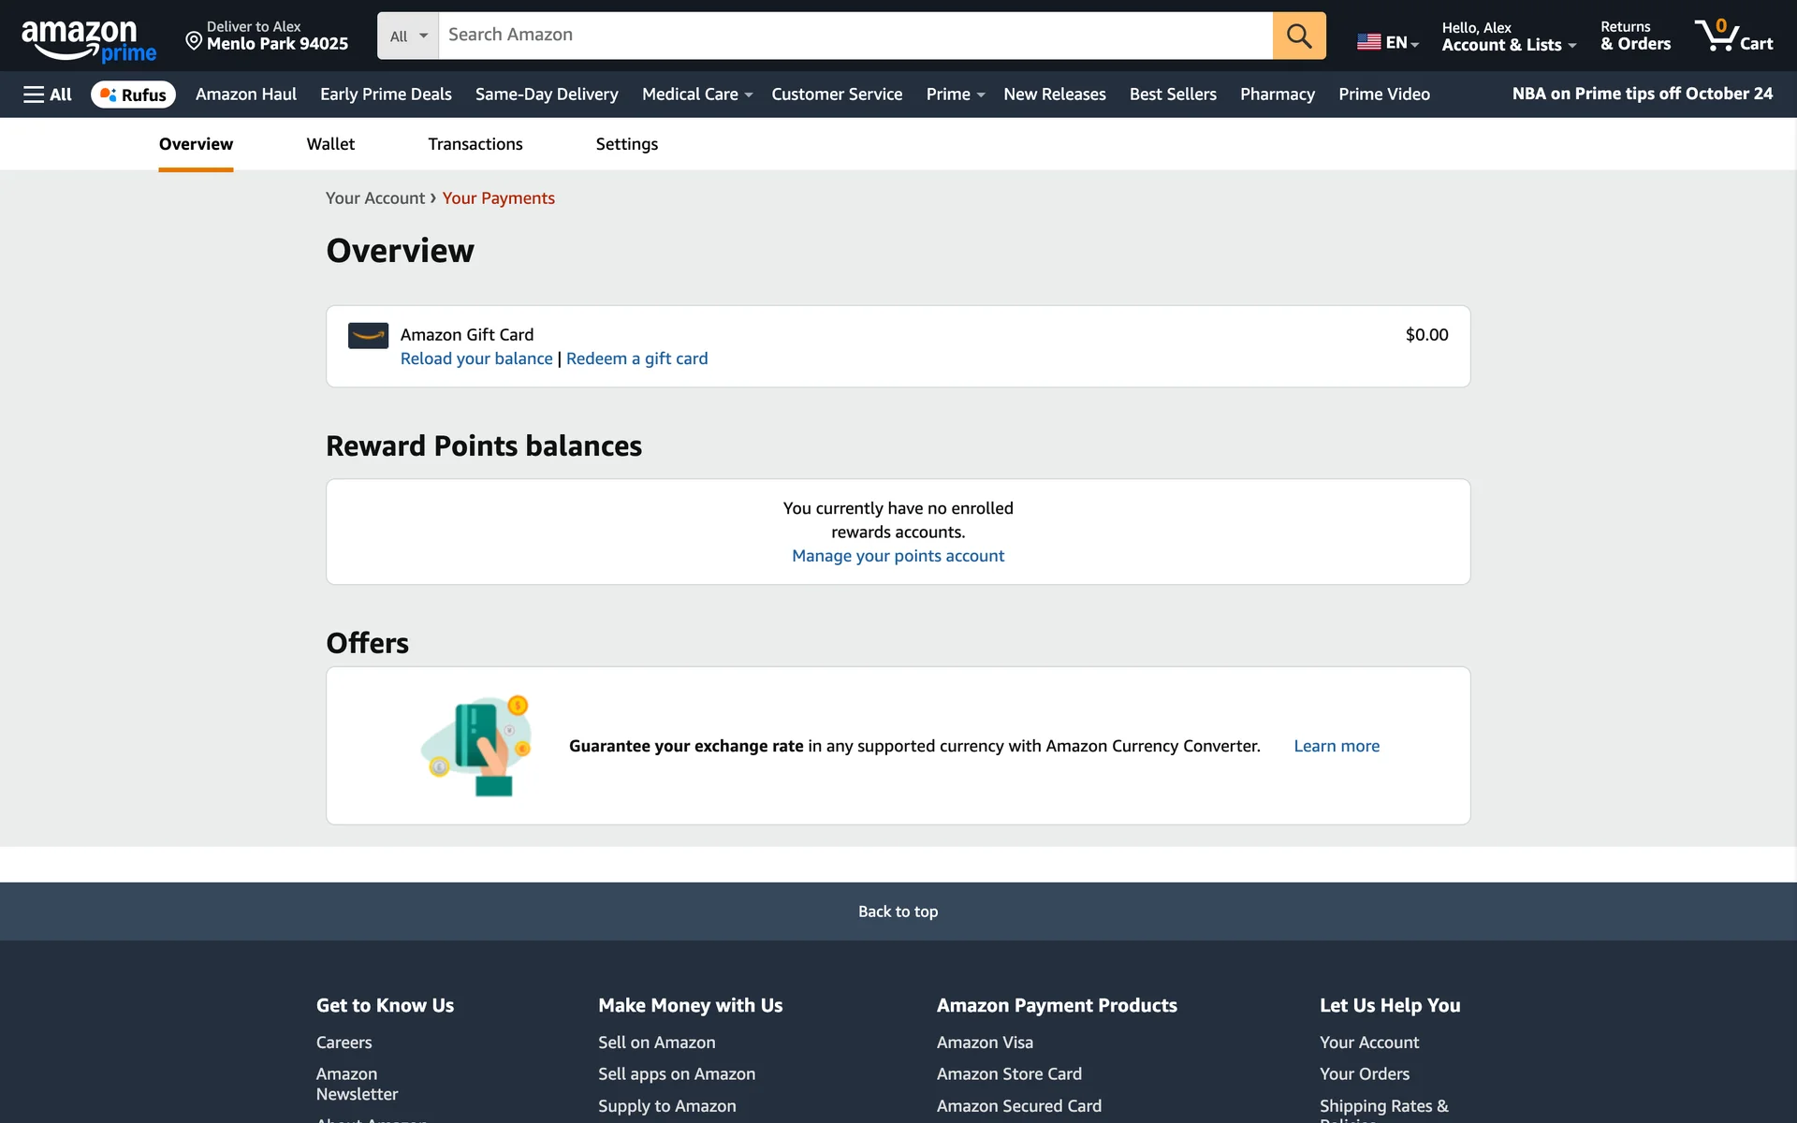This screenshot has width=1797, height=1123.
Task: Click Reload your balance link
Action: [x=475, y=359]
